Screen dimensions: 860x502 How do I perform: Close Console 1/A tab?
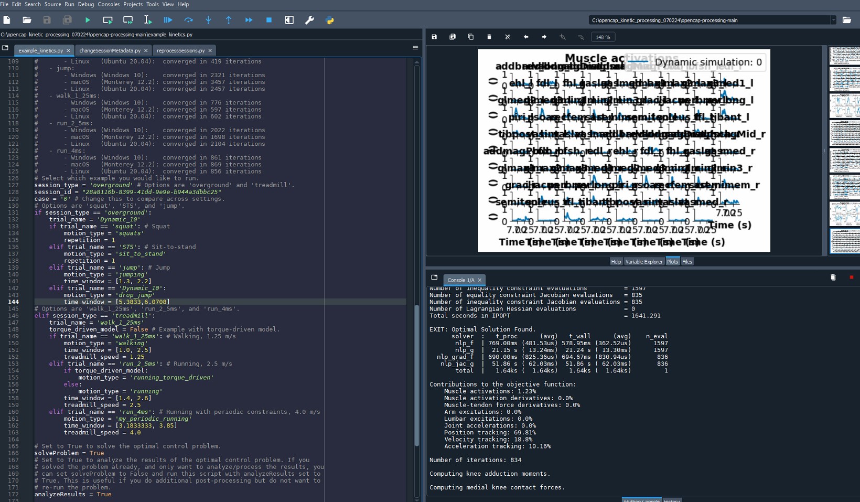click(479, 280)
